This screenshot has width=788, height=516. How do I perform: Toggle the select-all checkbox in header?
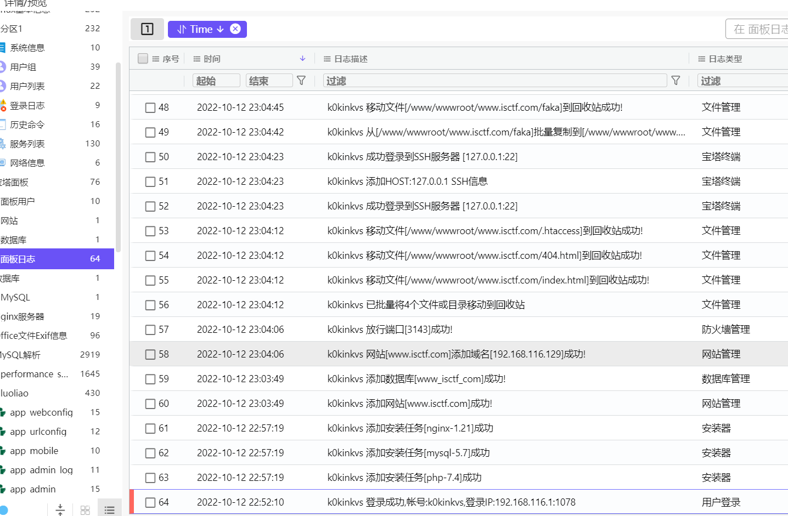tap(143, 59)
